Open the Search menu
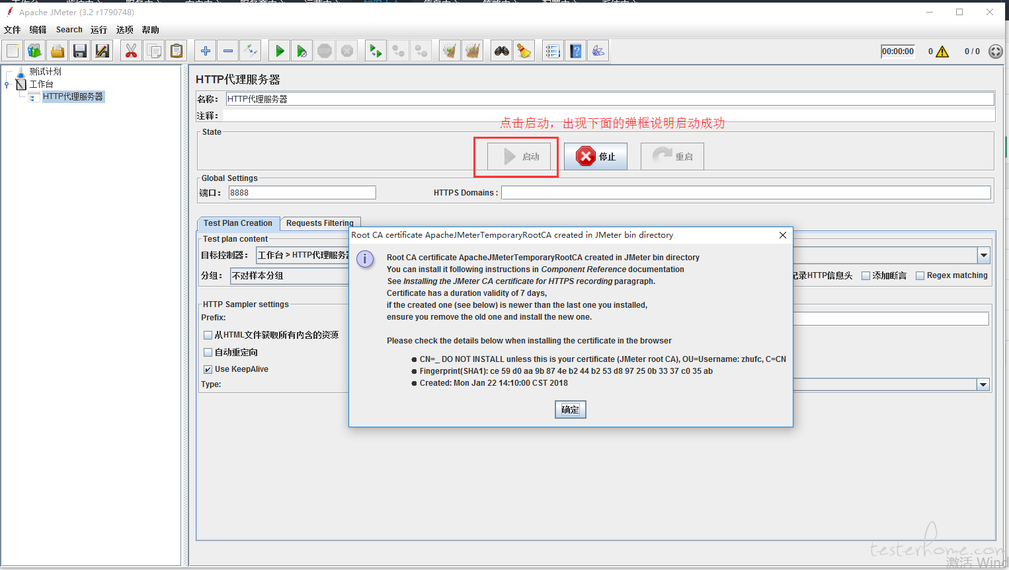Screen dimensions: 1009x570 click(x=69, y=30)
